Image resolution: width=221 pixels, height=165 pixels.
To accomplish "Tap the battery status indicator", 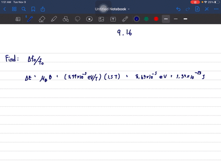I will [217, 2].
